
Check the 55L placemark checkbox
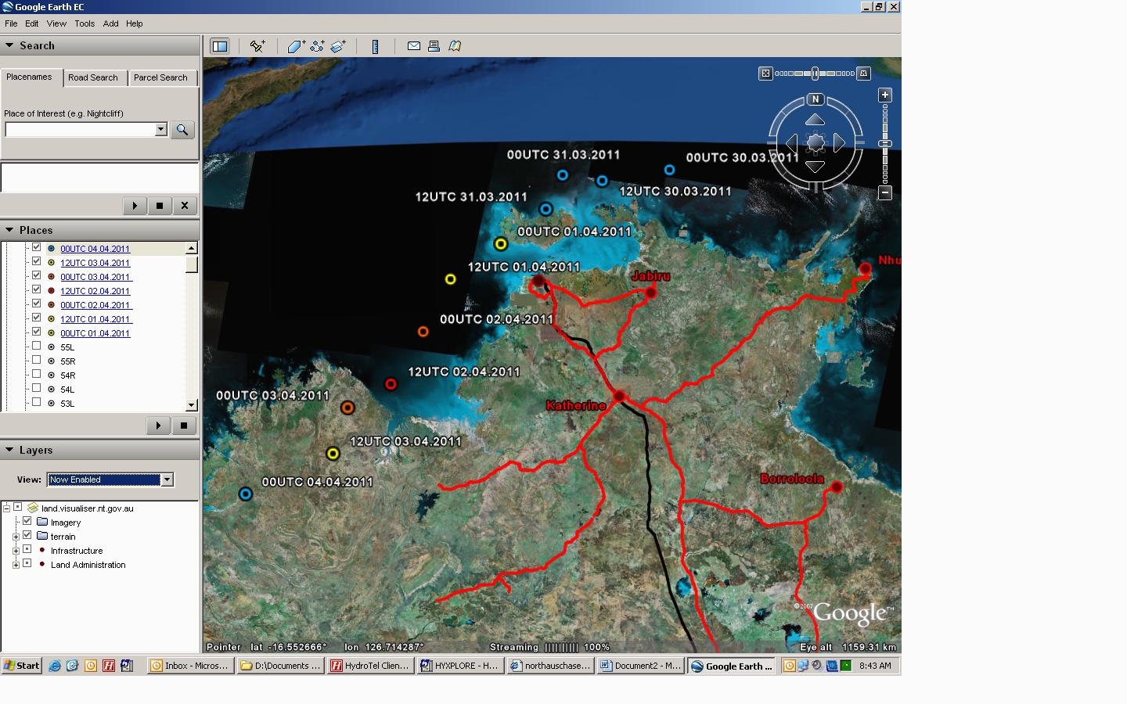tap(36, 346)
